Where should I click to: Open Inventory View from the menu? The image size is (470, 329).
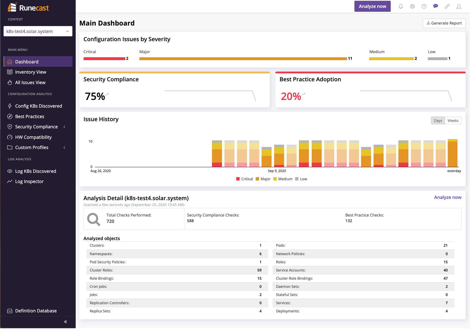tap(30, 72)
